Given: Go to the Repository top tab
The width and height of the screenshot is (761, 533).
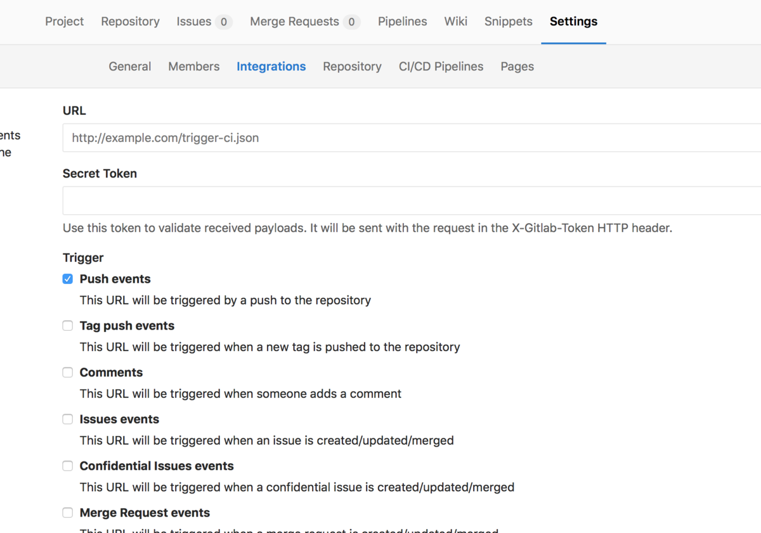Looking at the screenshot, I should coord(130,22).
